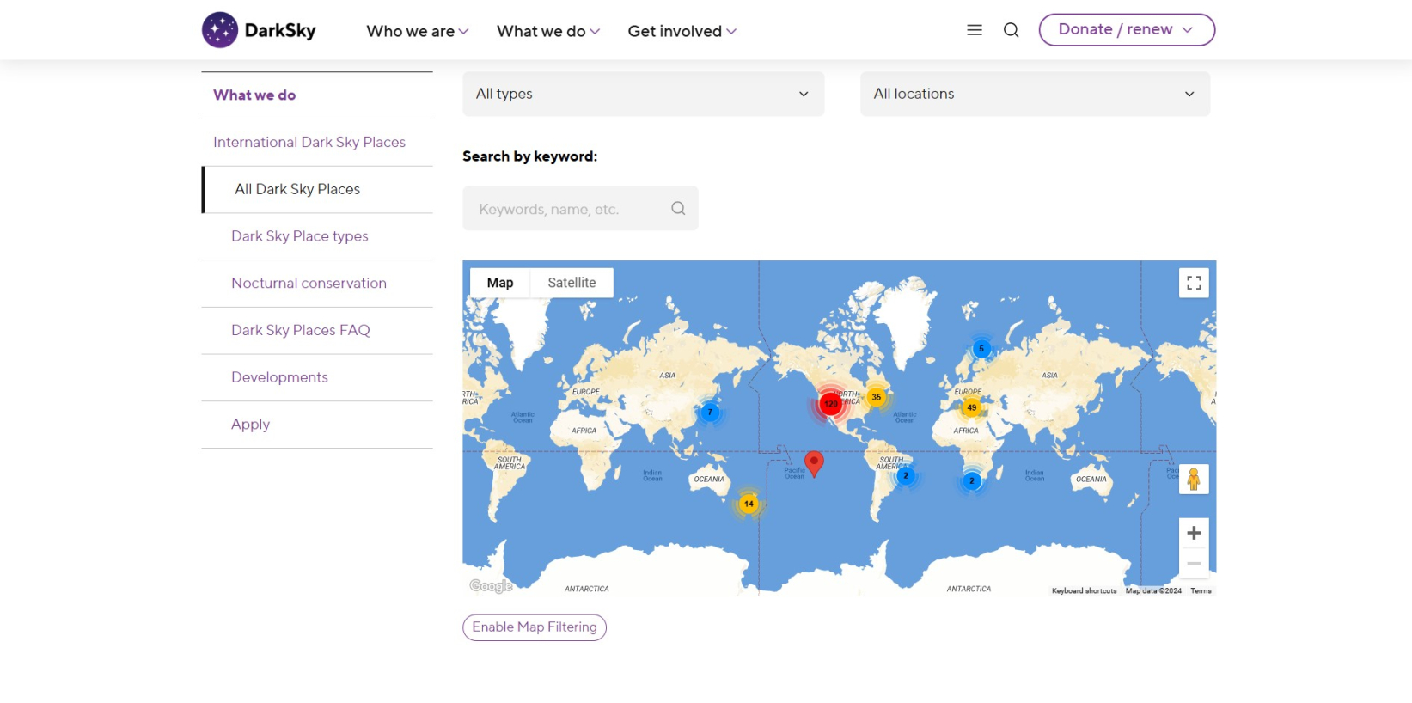Expand the What we do header menu
The width and height of the screenshot is (1412, 703).
pos(548,31)
